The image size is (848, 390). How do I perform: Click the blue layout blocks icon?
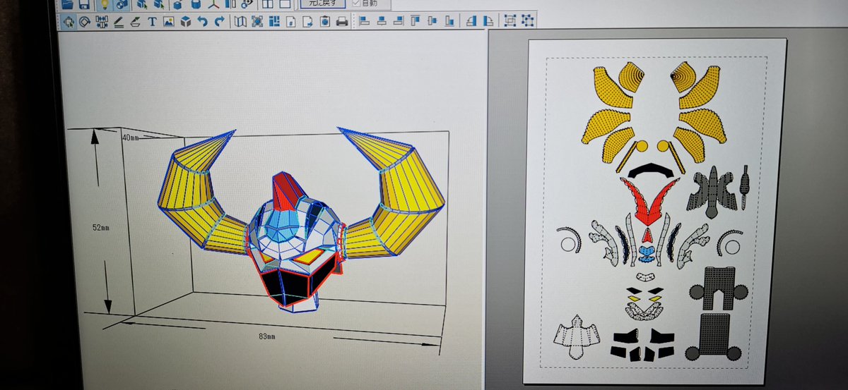click(274, 21)
